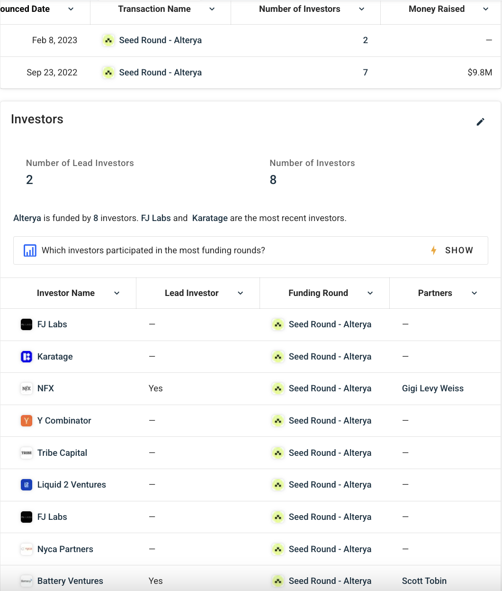
Task: Open the Feb 8, 2023 Seed Round transaction
Action: click(160, 40)
